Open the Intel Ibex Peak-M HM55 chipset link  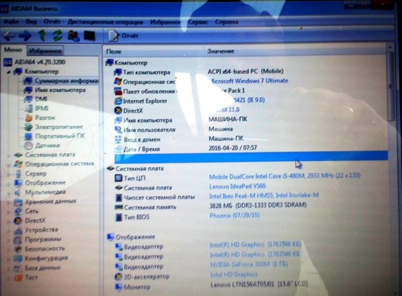(264, 196)
